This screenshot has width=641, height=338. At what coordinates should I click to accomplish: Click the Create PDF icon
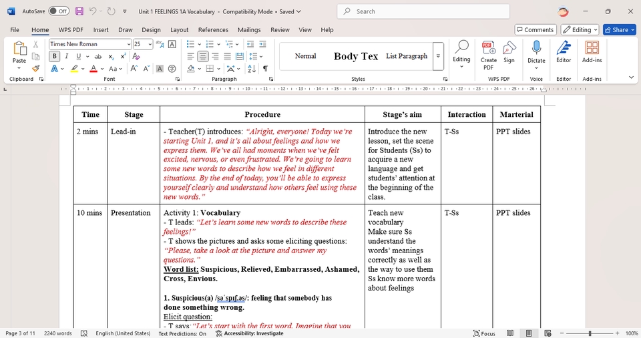click(489, 55)
